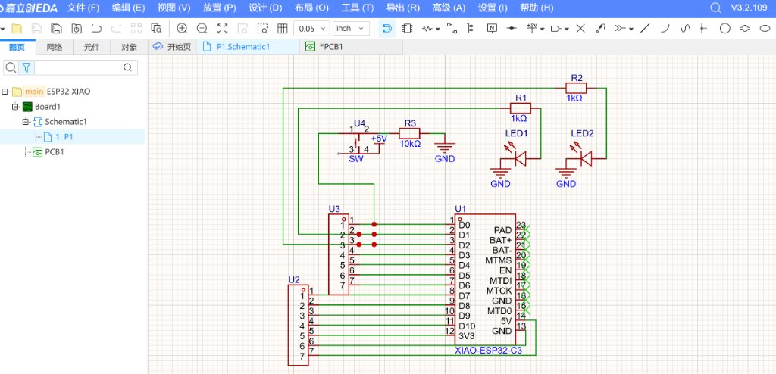Open the 设置 (I) menu
Image resolution: width=776 pixels, height=374 pixels.
(493, 8)
